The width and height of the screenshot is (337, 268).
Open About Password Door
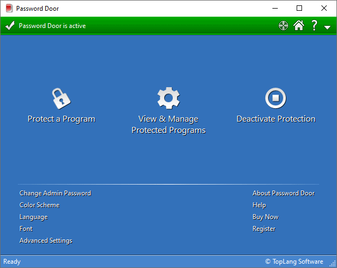pos(283,193)
